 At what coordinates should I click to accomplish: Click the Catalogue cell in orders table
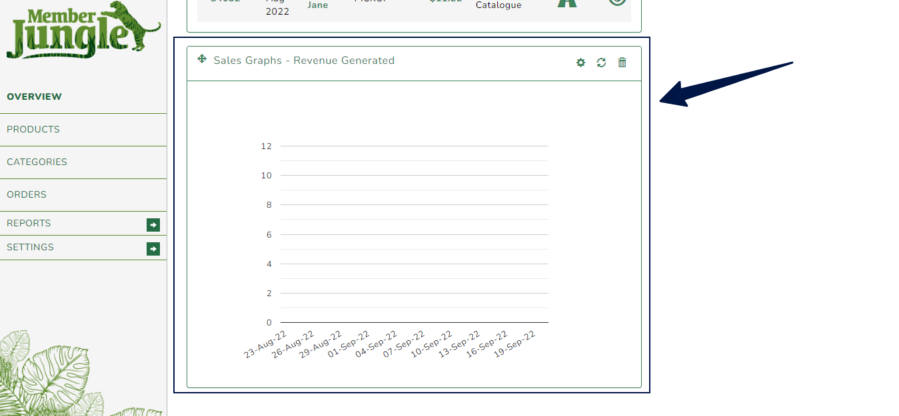pyautogui.click(x=498, y=5)
